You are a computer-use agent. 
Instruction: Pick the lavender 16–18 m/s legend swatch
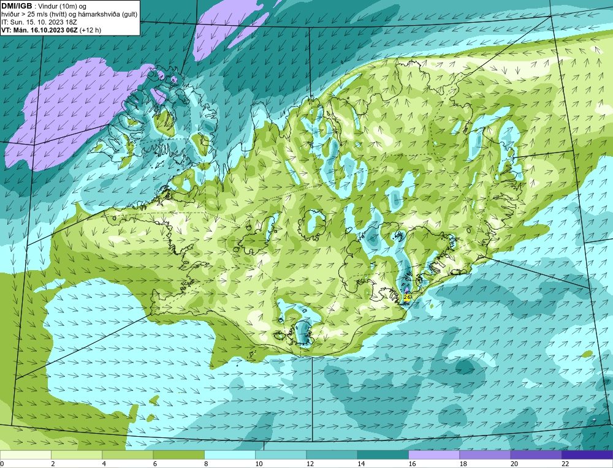[434, 455]
